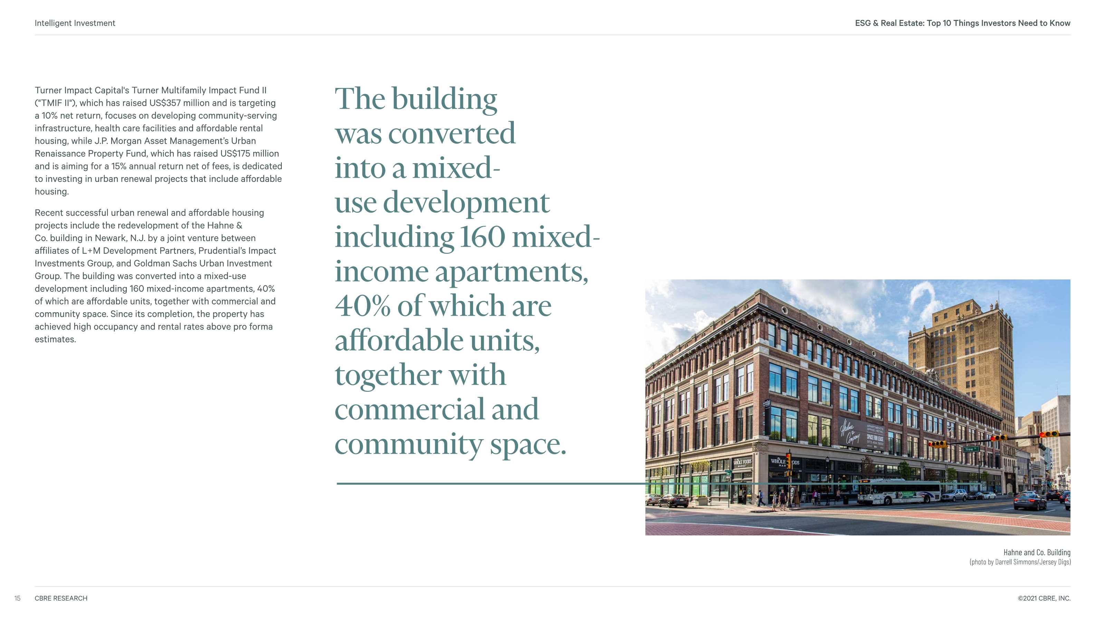Click the page number 15
This screenshot has height=621, width=1105.
coord(17,598)
